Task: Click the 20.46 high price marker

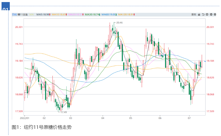Action: point(119,23)
